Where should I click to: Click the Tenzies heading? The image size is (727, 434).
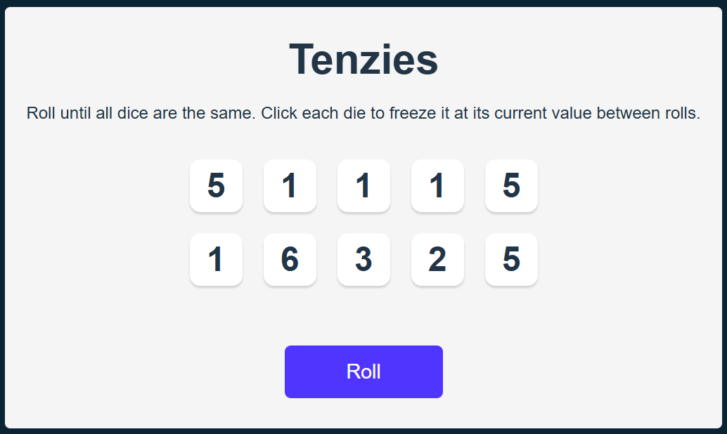[x=363, y=60]
